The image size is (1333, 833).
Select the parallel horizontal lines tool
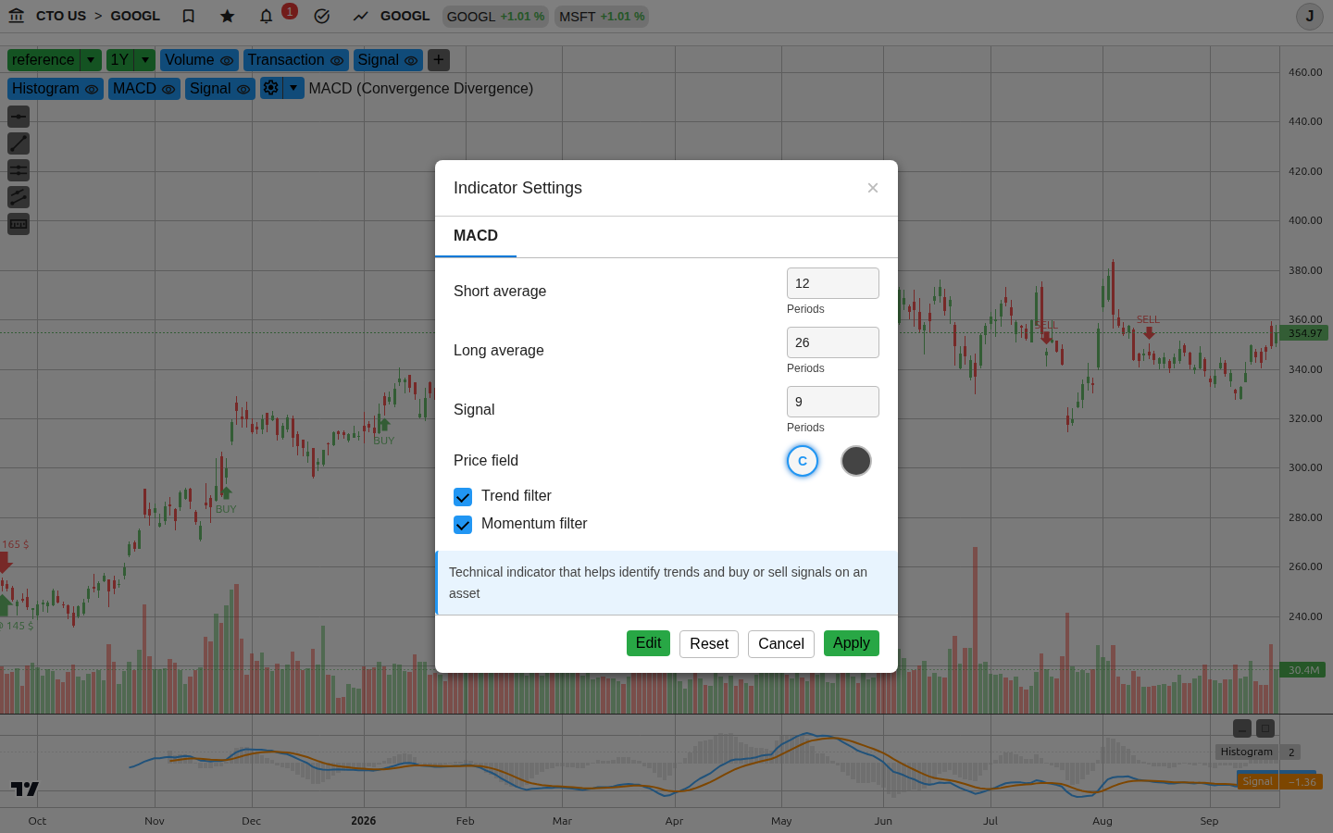click(19, 170)
